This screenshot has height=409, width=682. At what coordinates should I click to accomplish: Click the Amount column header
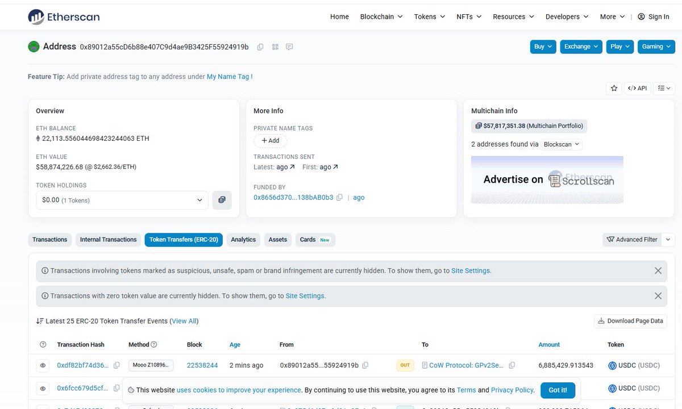point(549,345)
